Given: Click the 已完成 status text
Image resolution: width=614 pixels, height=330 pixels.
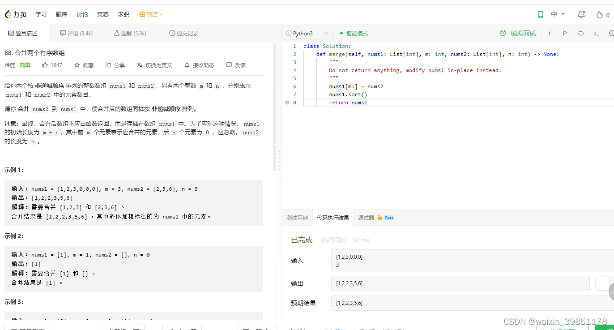Looking at the screenshot, I should [302, 240].
